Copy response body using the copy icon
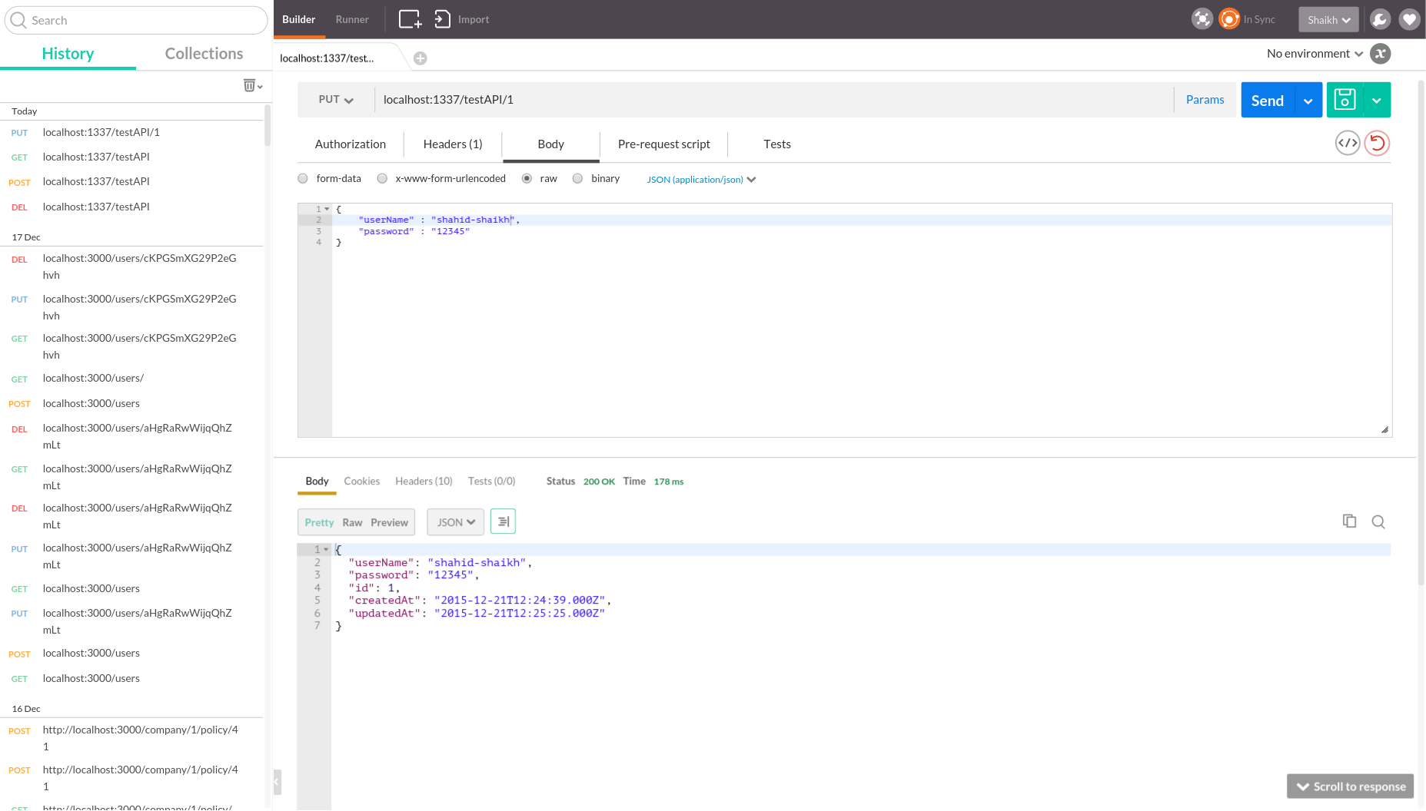Screen dimensions: 1426x811 [1349, 521]
